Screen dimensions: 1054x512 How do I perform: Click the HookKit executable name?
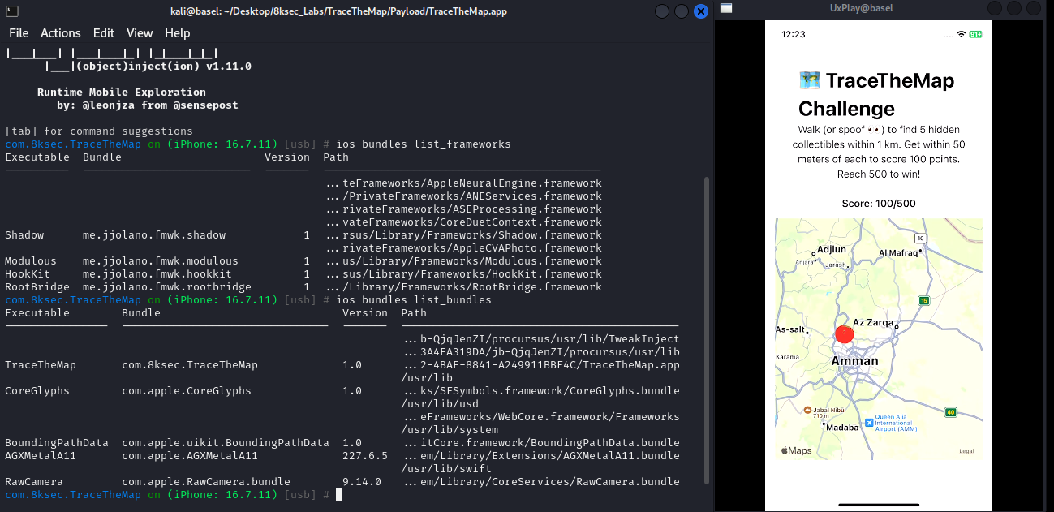tap(28, 273)
